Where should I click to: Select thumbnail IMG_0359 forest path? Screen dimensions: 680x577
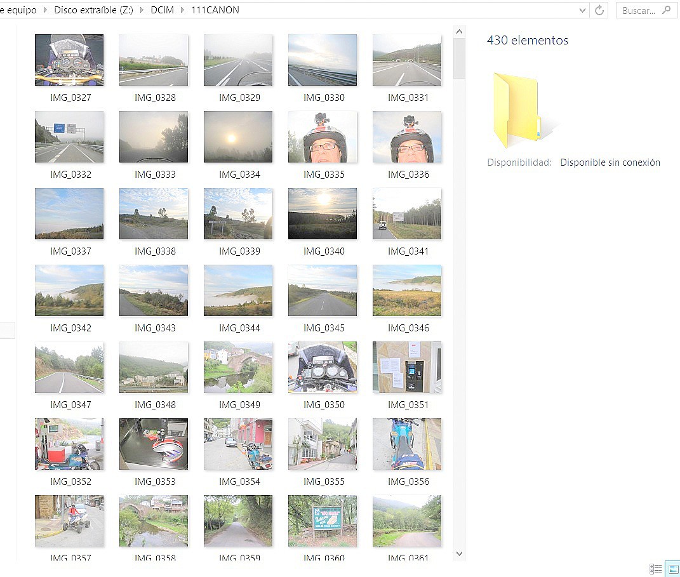tap(238, 521)
